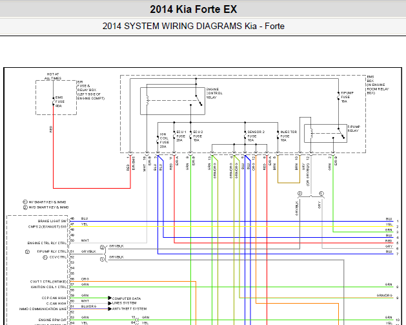The width and height of the screenshot is (406, 325).
Task: Select the ECU 1 FUSE 20A label
Action: pos(181,136)
